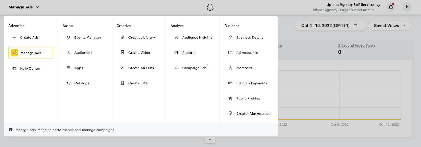Click the Oct 10, 2022 axis label
The width and height of the screenshot is (421, 147).
389,125
